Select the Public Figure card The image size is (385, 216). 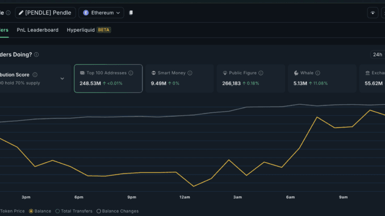250,78
